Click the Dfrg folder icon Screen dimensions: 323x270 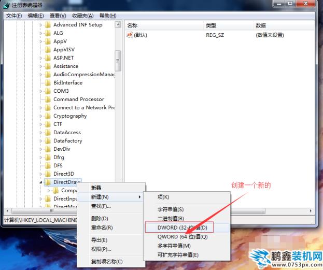(48, 157)
